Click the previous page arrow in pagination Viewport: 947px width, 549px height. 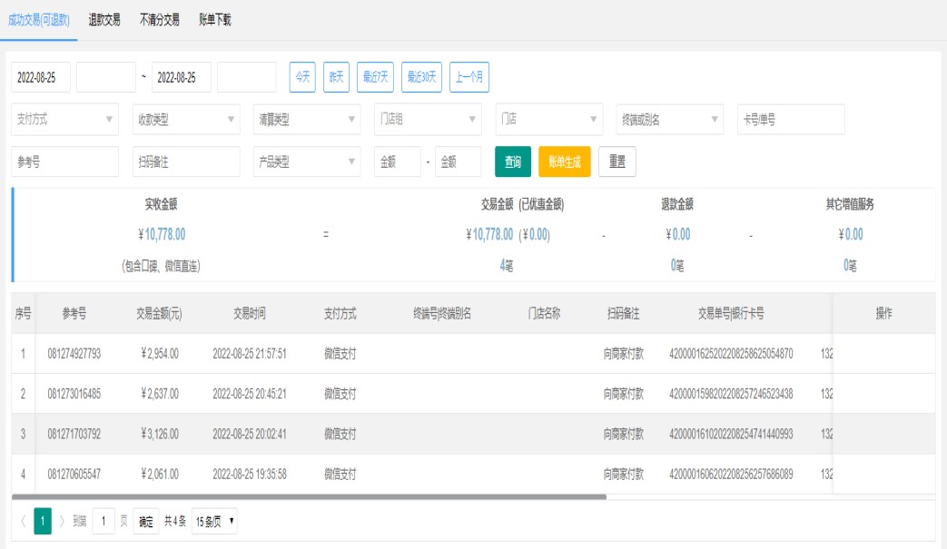point(23,521)
